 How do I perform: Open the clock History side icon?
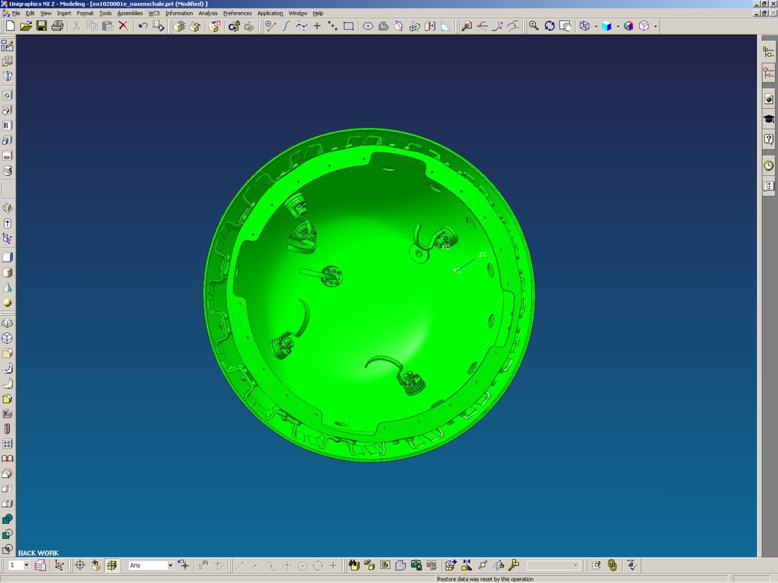coord(769,165)
